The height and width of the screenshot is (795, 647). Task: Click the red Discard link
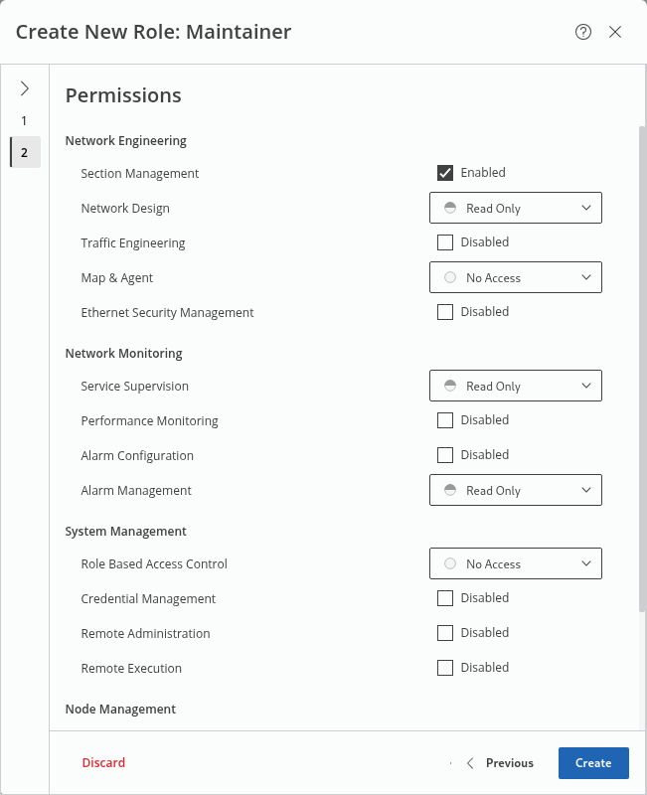coord(103,763)
